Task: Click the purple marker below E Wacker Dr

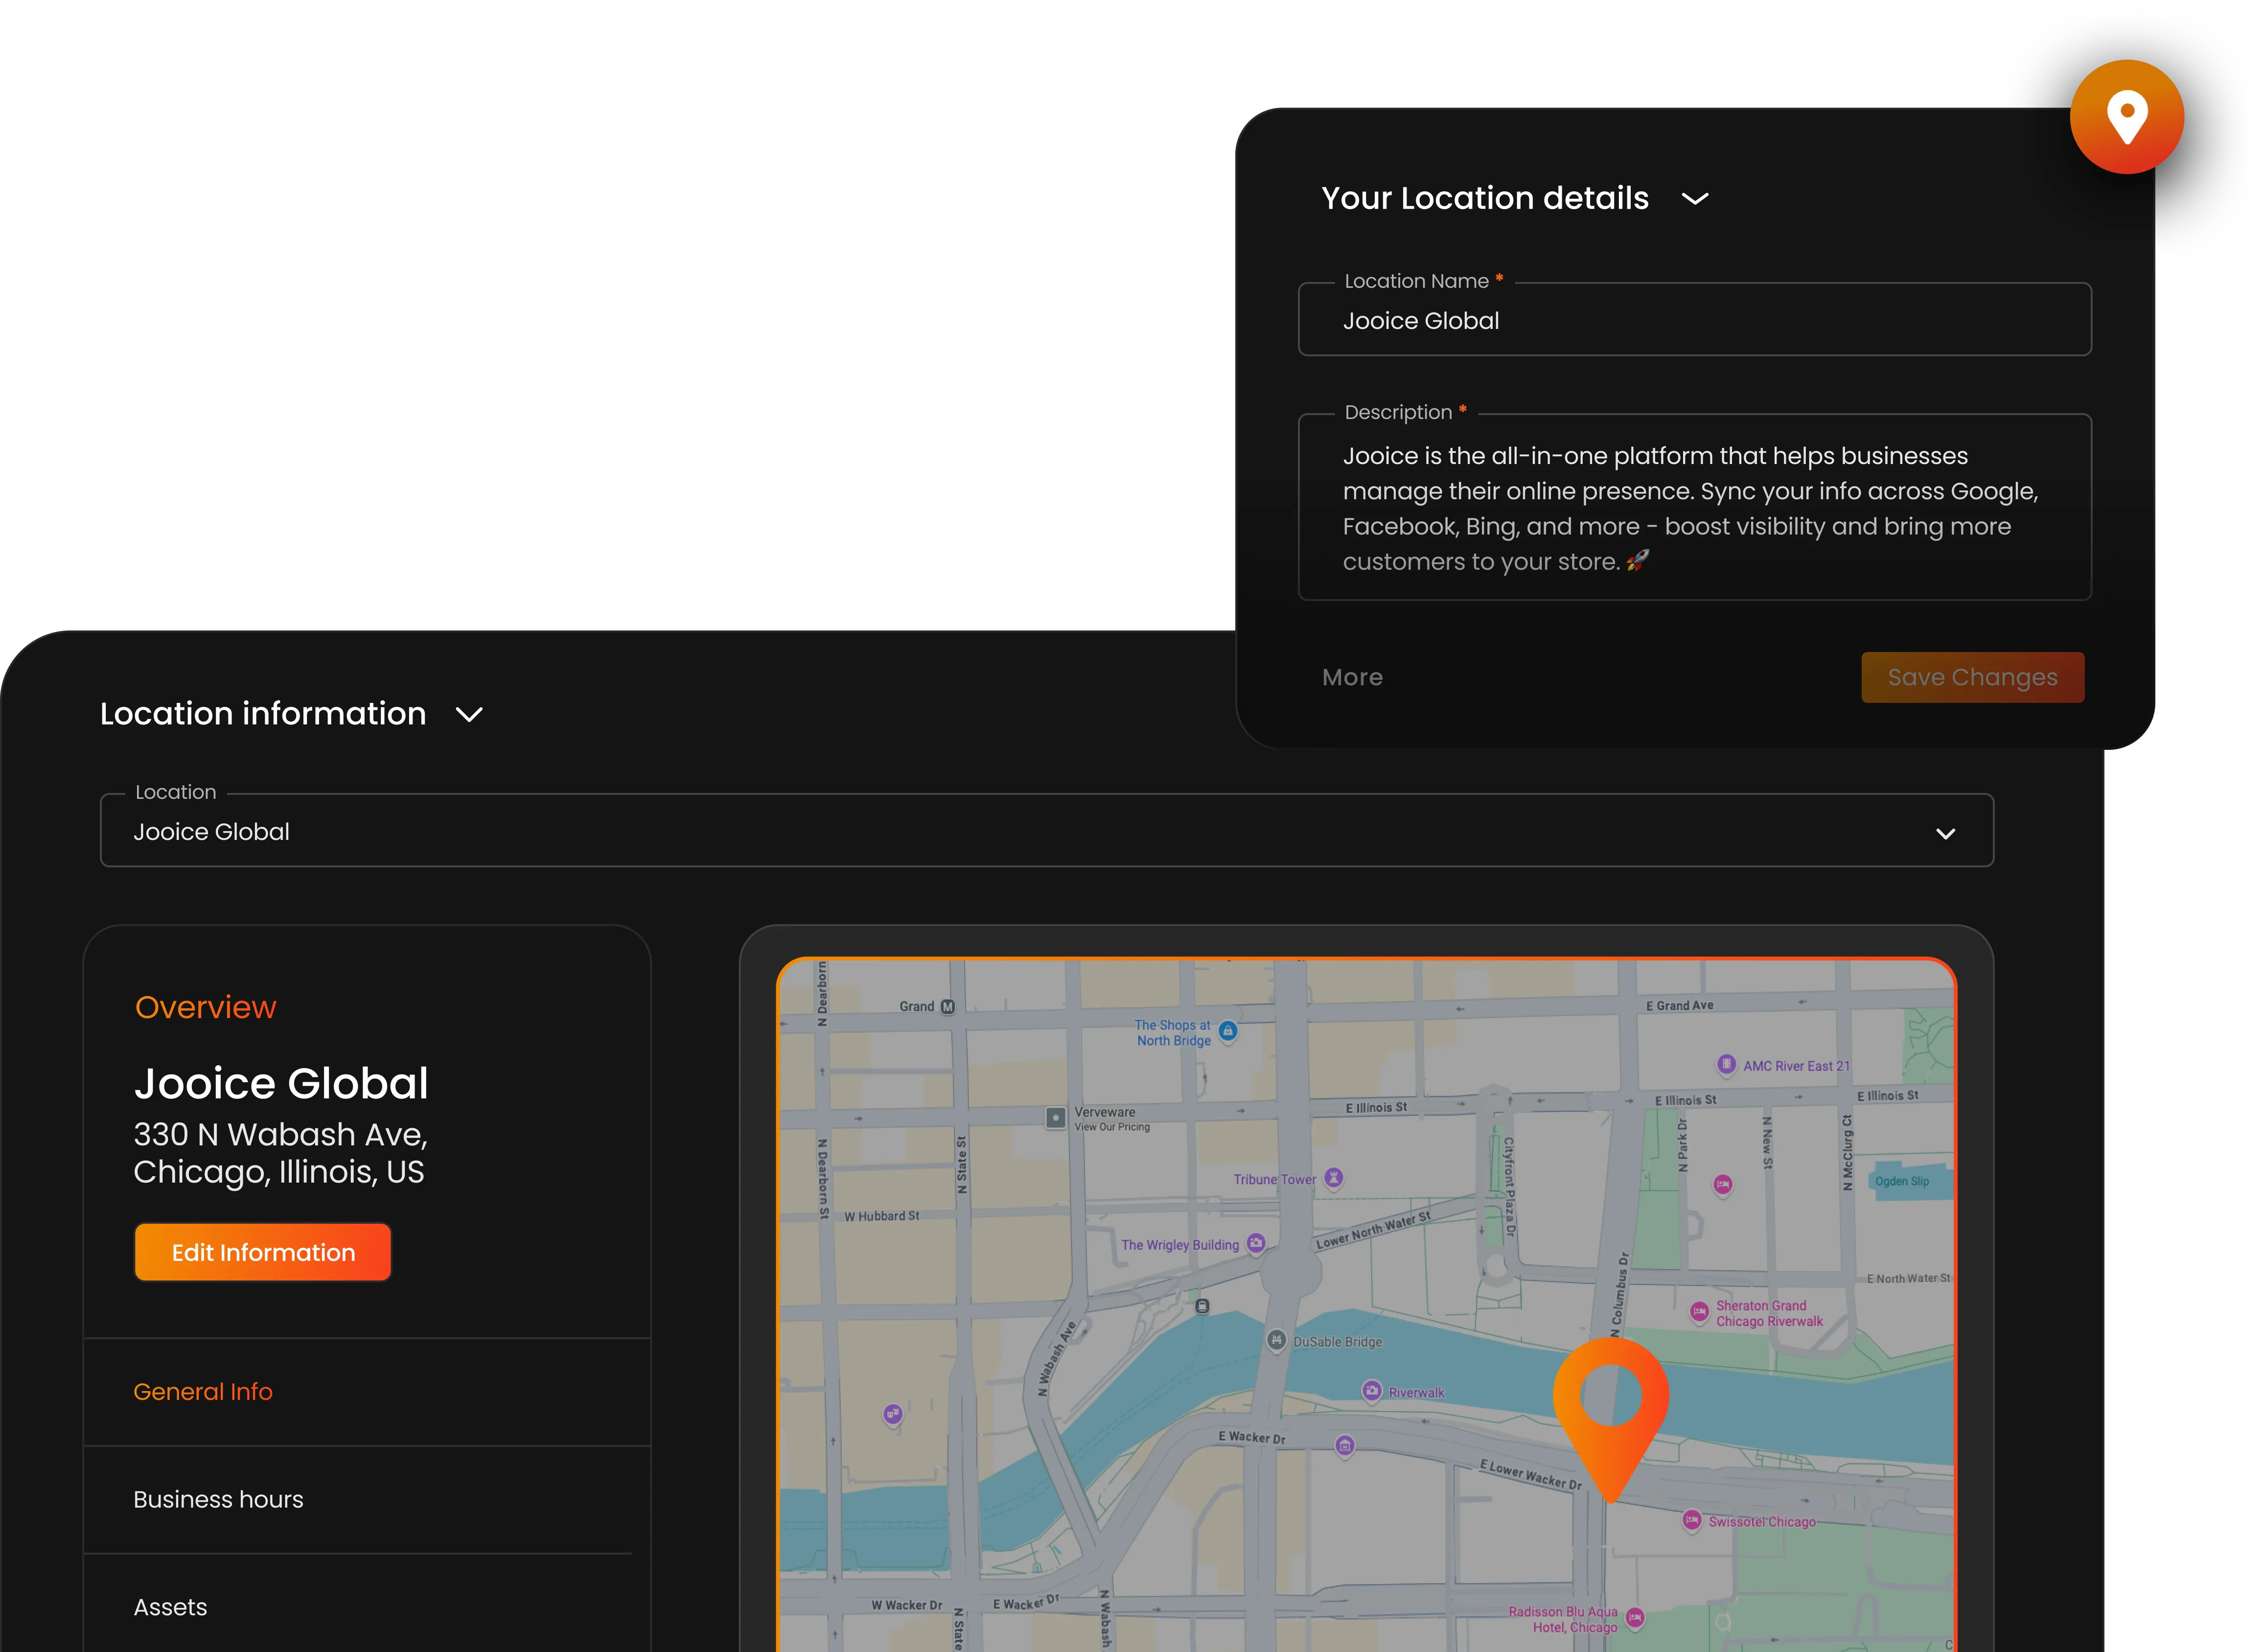Action: [1344, 1445]
